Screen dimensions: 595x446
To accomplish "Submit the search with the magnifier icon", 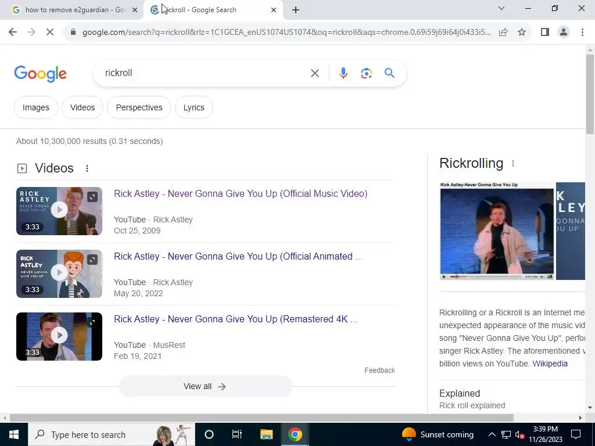I will pos(389,73).
